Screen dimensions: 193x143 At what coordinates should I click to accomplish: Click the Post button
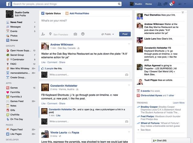click(x=125, y=34)
